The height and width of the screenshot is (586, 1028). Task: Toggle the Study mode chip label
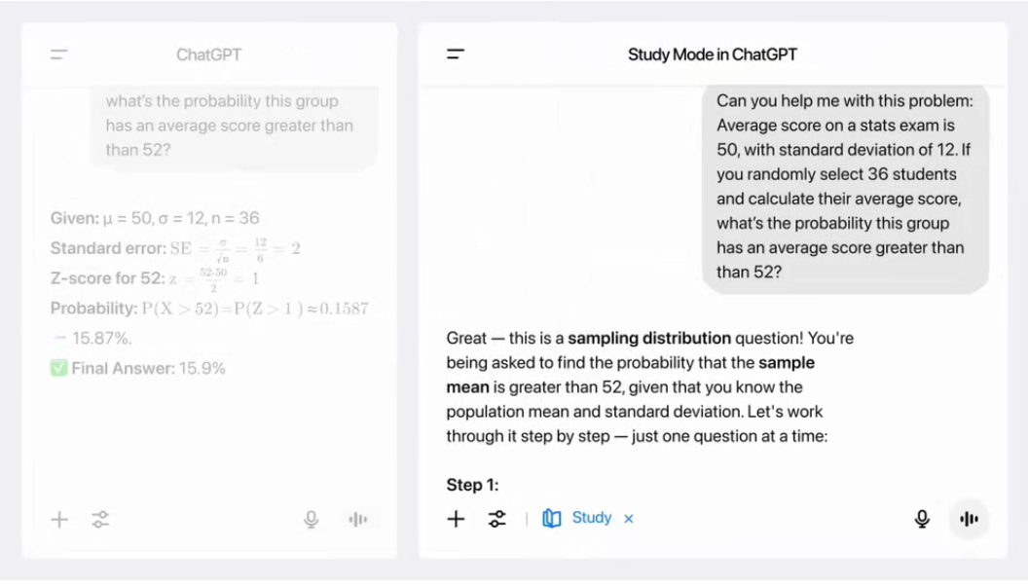(x=591, y=518)
